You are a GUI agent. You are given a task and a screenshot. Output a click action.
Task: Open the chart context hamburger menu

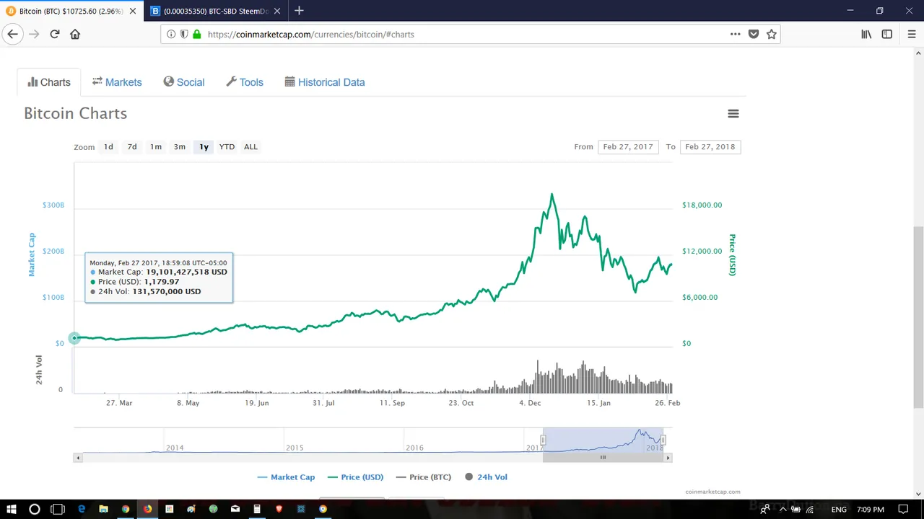pyautogui.click(x=733, y=114)
